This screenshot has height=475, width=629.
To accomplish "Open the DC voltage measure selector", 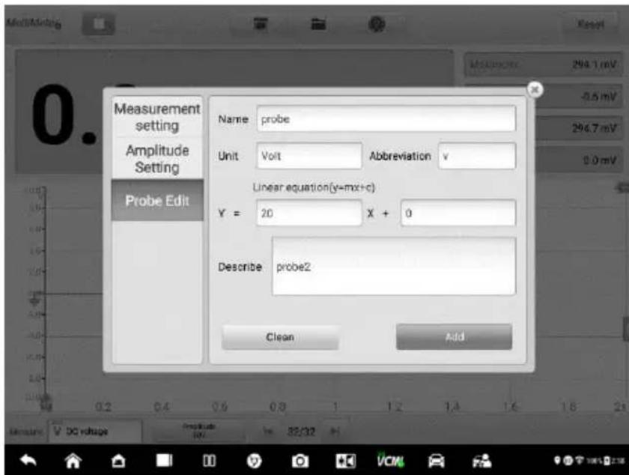I will pos(94,432).
